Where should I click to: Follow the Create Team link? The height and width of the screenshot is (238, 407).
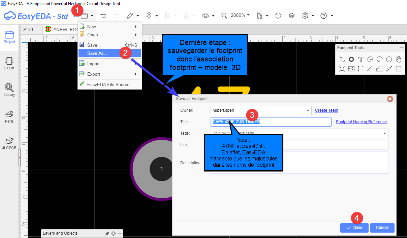coord(326,110)
